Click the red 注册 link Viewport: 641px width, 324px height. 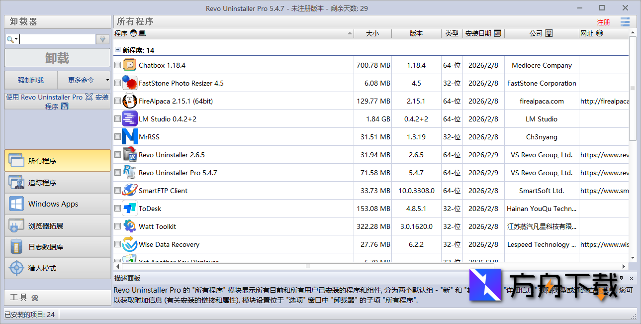tap(603, 22)
